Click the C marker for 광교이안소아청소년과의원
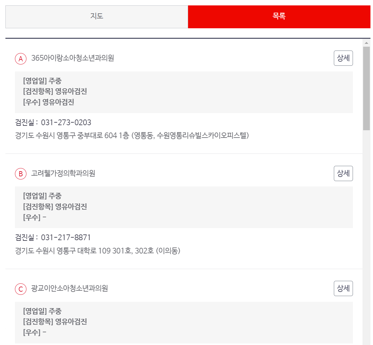The height and width of the screenshot is (345, 373). point(20,288)
